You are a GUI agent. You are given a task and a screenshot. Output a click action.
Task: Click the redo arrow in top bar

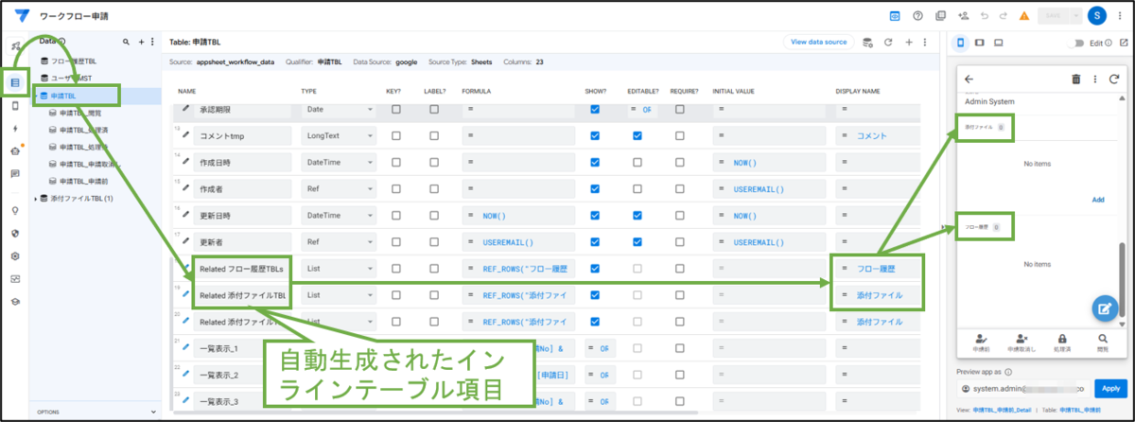1005,16
